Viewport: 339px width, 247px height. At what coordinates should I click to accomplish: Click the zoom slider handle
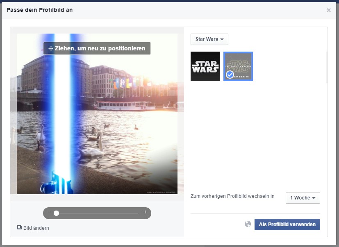[x=56, y=213]
